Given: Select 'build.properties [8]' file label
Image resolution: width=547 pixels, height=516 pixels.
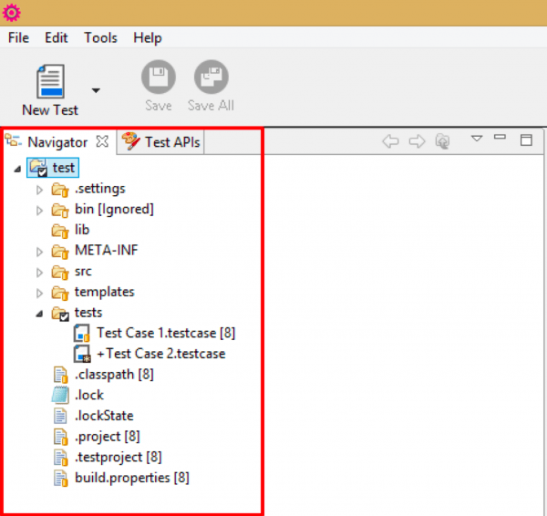Looking at the screenshot, I should pyautogui.click(x=132, y=478).
